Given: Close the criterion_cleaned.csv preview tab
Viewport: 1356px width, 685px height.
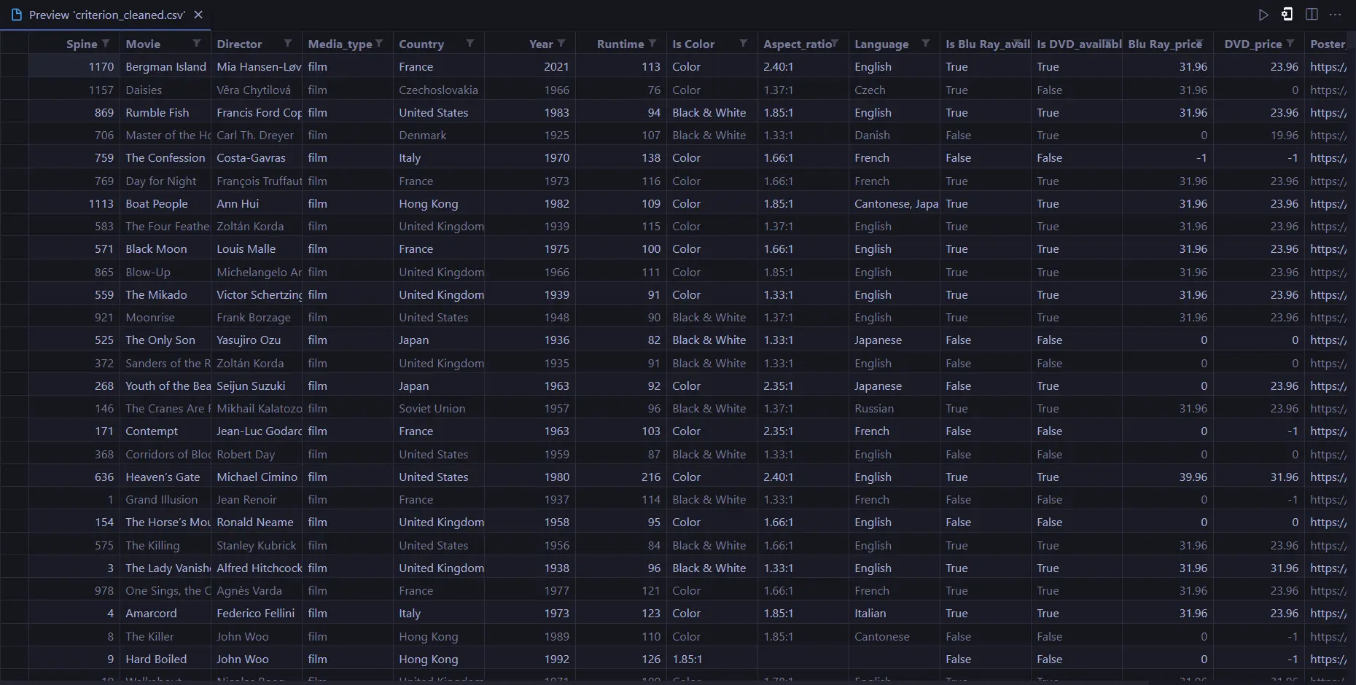Looking at the screenshot, I should [198, 15].
